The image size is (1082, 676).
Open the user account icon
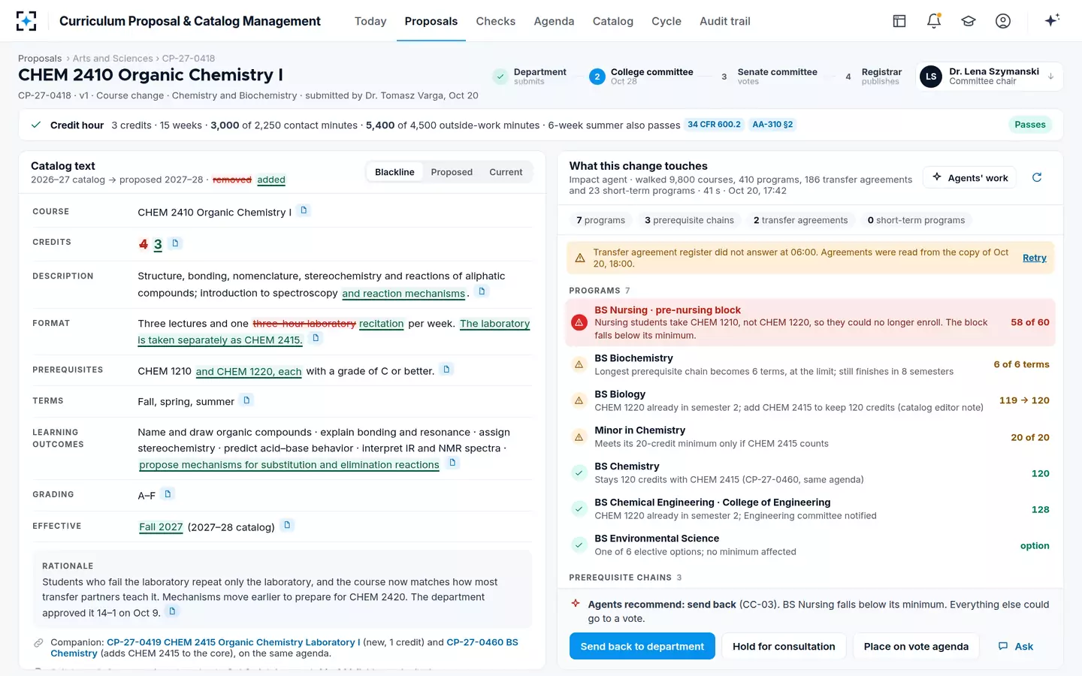click(x=1003, y=21)
